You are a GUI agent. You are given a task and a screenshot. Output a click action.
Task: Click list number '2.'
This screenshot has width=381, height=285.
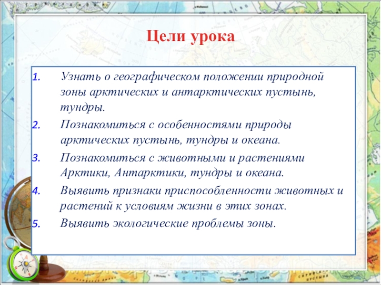click(36, 125)
